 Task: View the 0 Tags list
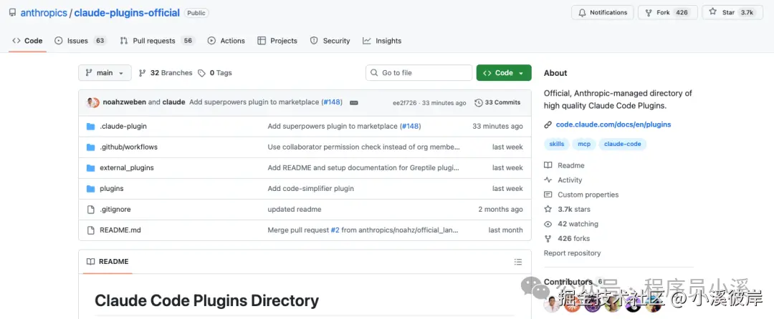(215, 73)
